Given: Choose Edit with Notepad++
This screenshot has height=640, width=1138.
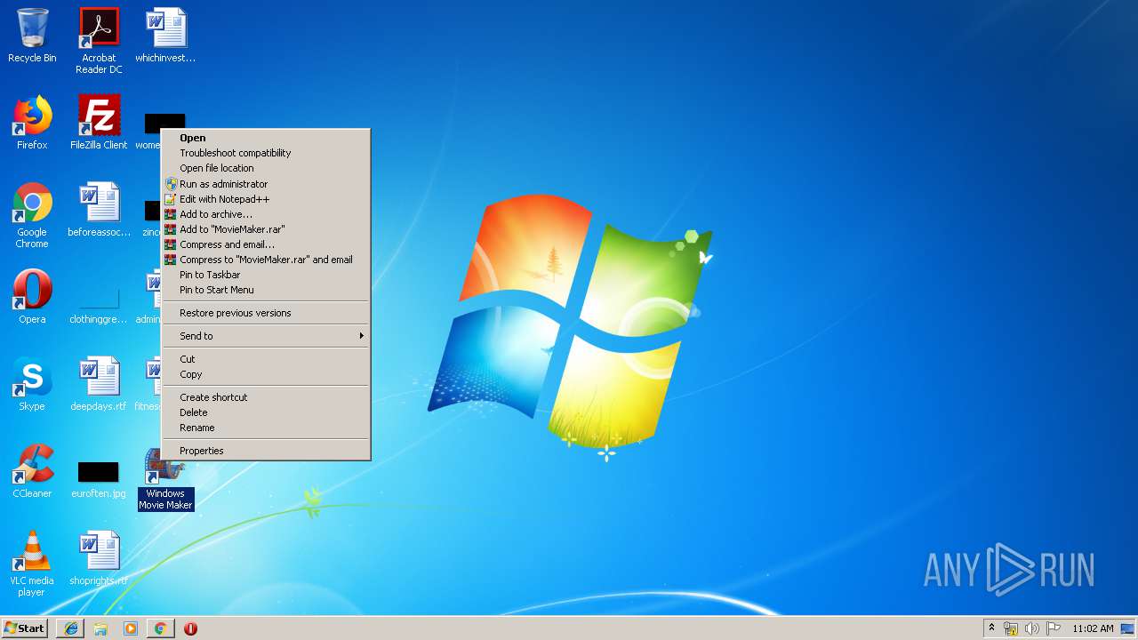Looking at the screenshot, I should (266, 199).
